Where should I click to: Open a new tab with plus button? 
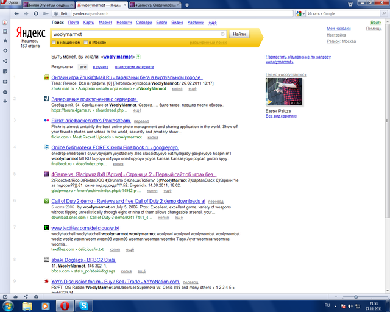pos(187,5)
